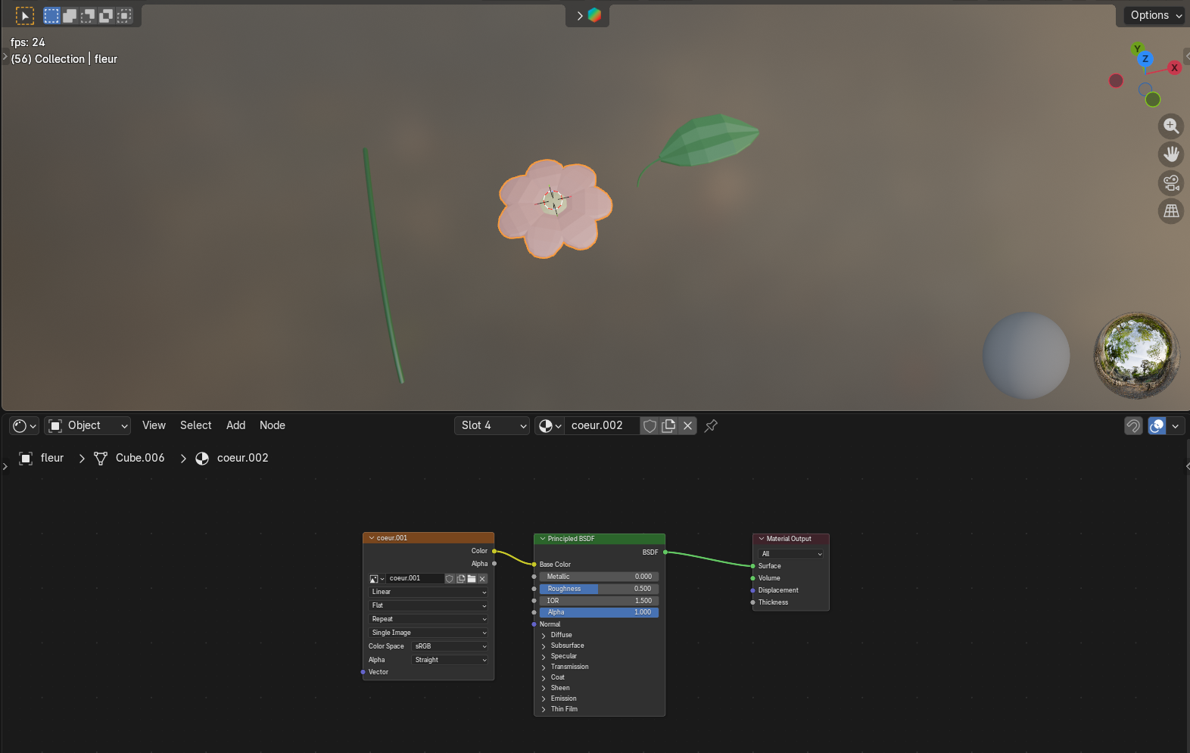Click Cube.006 in the breadcrumb path
Image resolution: width=1190 pixels, height=753 pixels.
pyautogui.click(x=139, y=458)
